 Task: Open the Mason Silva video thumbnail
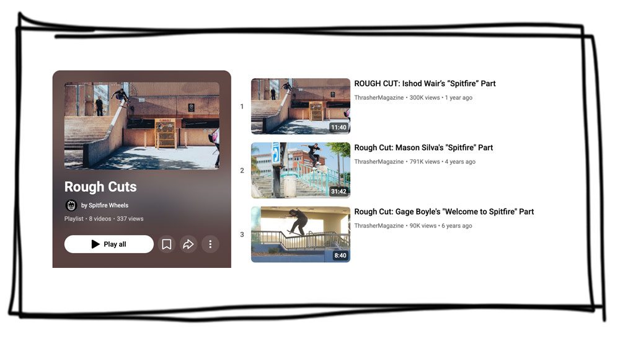(x=300, y=171)
